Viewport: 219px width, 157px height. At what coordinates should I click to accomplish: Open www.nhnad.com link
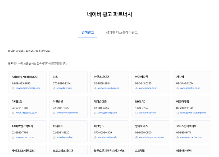(147, 113)
